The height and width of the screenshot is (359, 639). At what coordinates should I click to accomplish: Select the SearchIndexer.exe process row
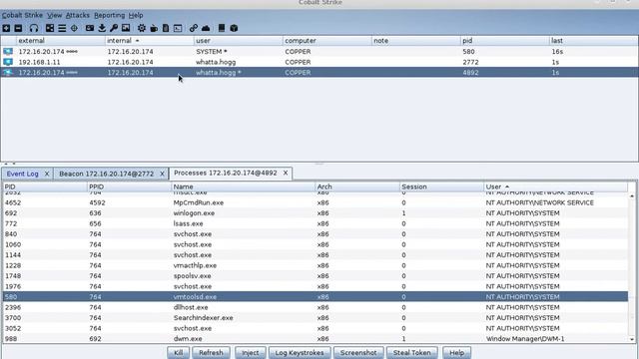316,318
